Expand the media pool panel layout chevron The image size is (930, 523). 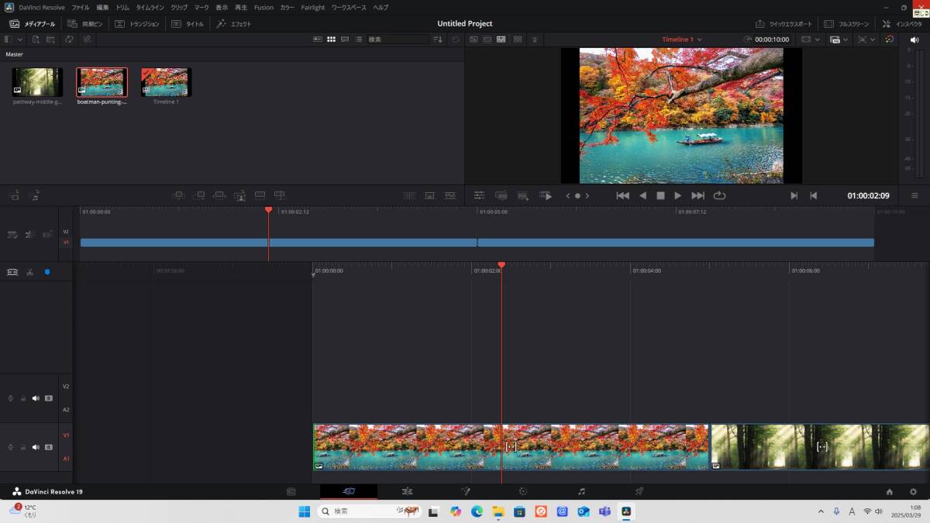point(20,40)
